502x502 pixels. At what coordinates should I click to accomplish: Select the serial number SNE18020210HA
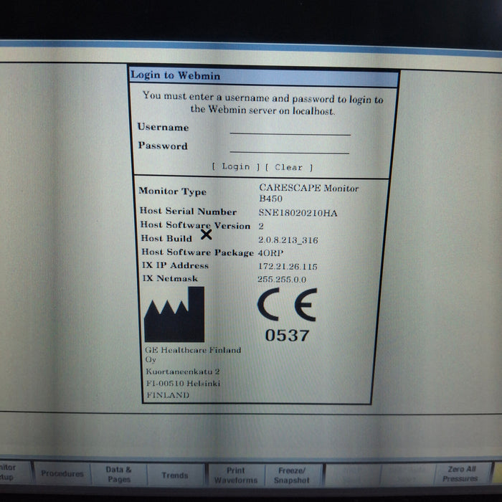298,212
